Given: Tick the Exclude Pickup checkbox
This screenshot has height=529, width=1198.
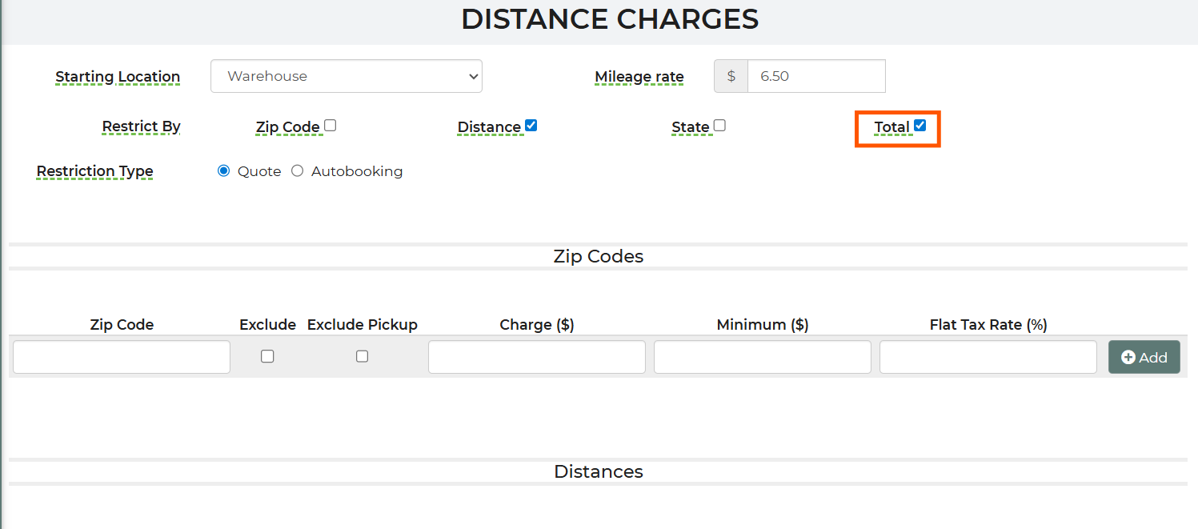Looking at the screenshot, I should coord(362,357).
